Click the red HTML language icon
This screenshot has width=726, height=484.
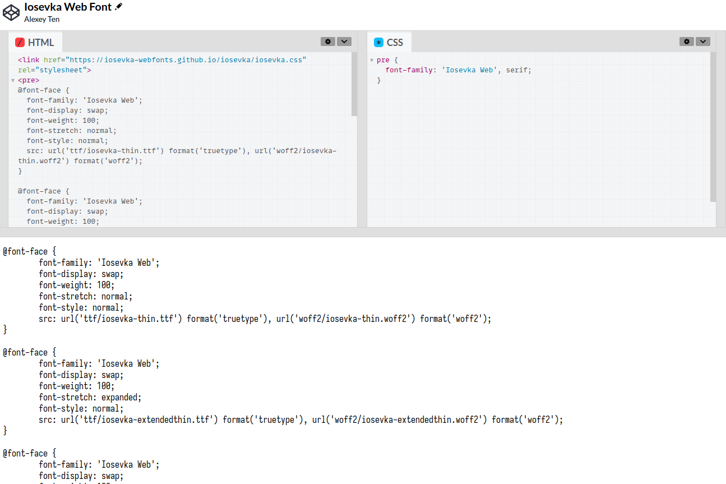tap(21, 42)
